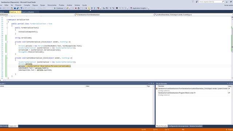Click the bookmark icon in toolbar
The height and width of the screenshot is (131, 233).
(117, 8)
